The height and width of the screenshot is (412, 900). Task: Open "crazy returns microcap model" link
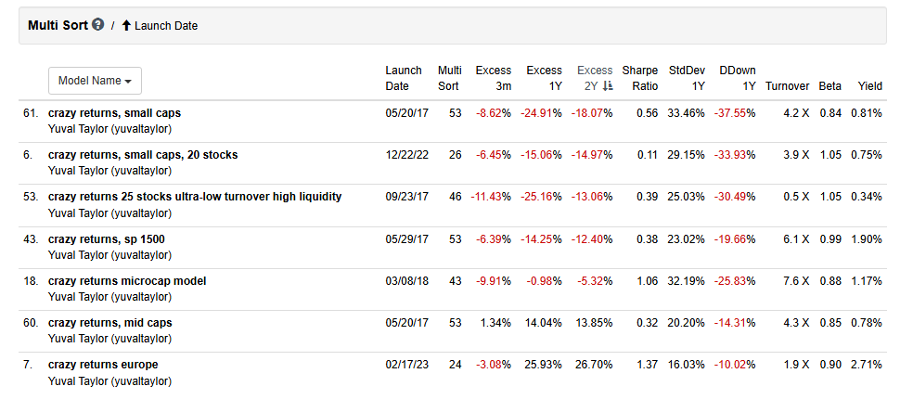coord(127,281)
